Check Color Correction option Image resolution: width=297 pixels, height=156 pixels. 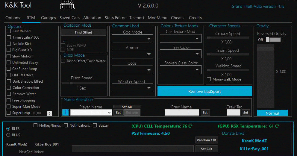click(x=9, y=87)
